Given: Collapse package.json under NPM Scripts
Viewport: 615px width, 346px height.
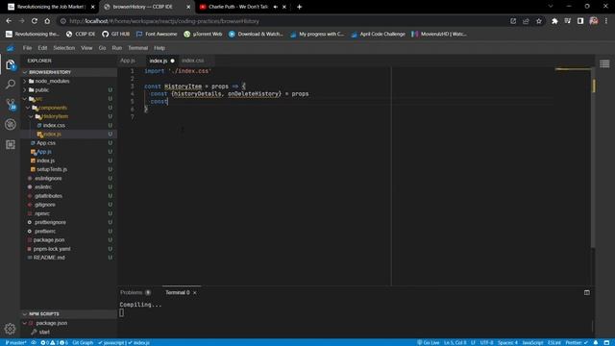Looking at the screenshot, I should [68, 323].
